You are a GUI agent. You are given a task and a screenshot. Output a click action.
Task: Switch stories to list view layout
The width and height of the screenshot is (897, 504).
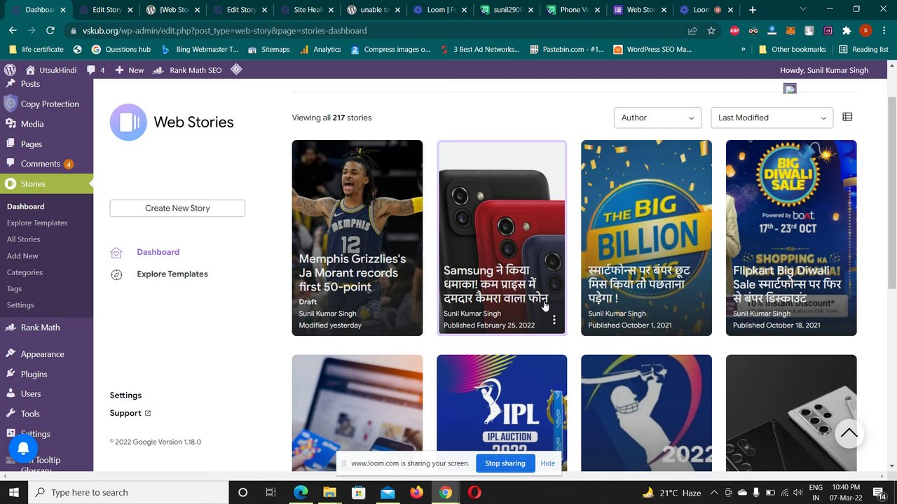pyautogui.click(x=847, y=117)
